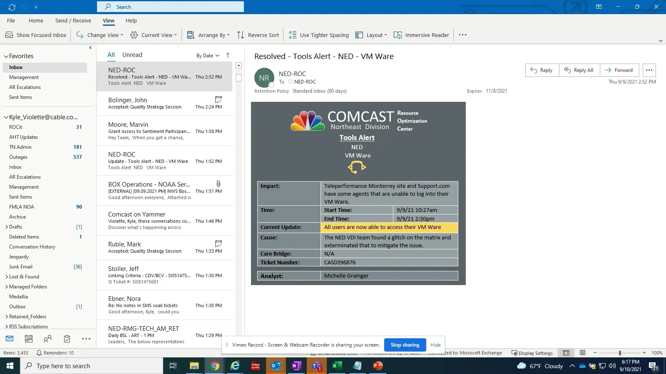This screenshot has width=666, height=374.
Task: Click the attachment paperclip on BOX Operations email
Action: pos(218,184)
